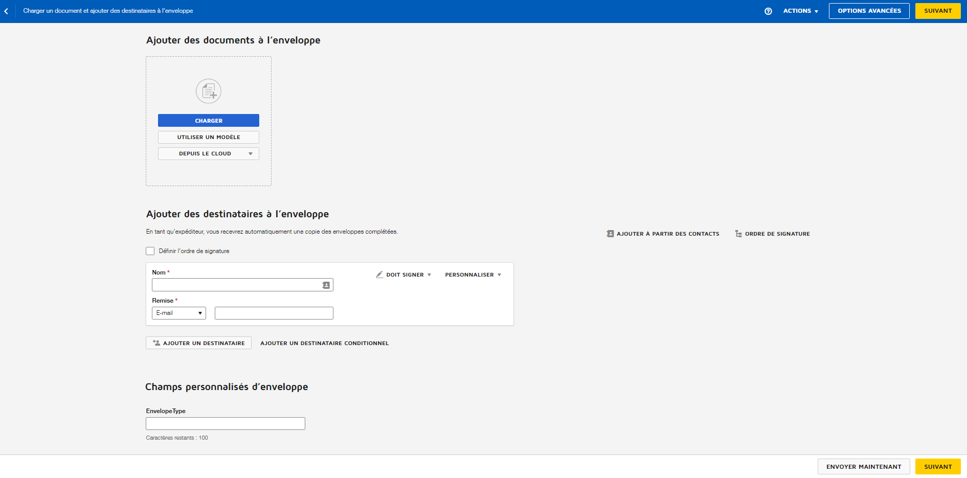Click the 'EnvelopeType' label

pyautogui.click(x=166, y=411)
